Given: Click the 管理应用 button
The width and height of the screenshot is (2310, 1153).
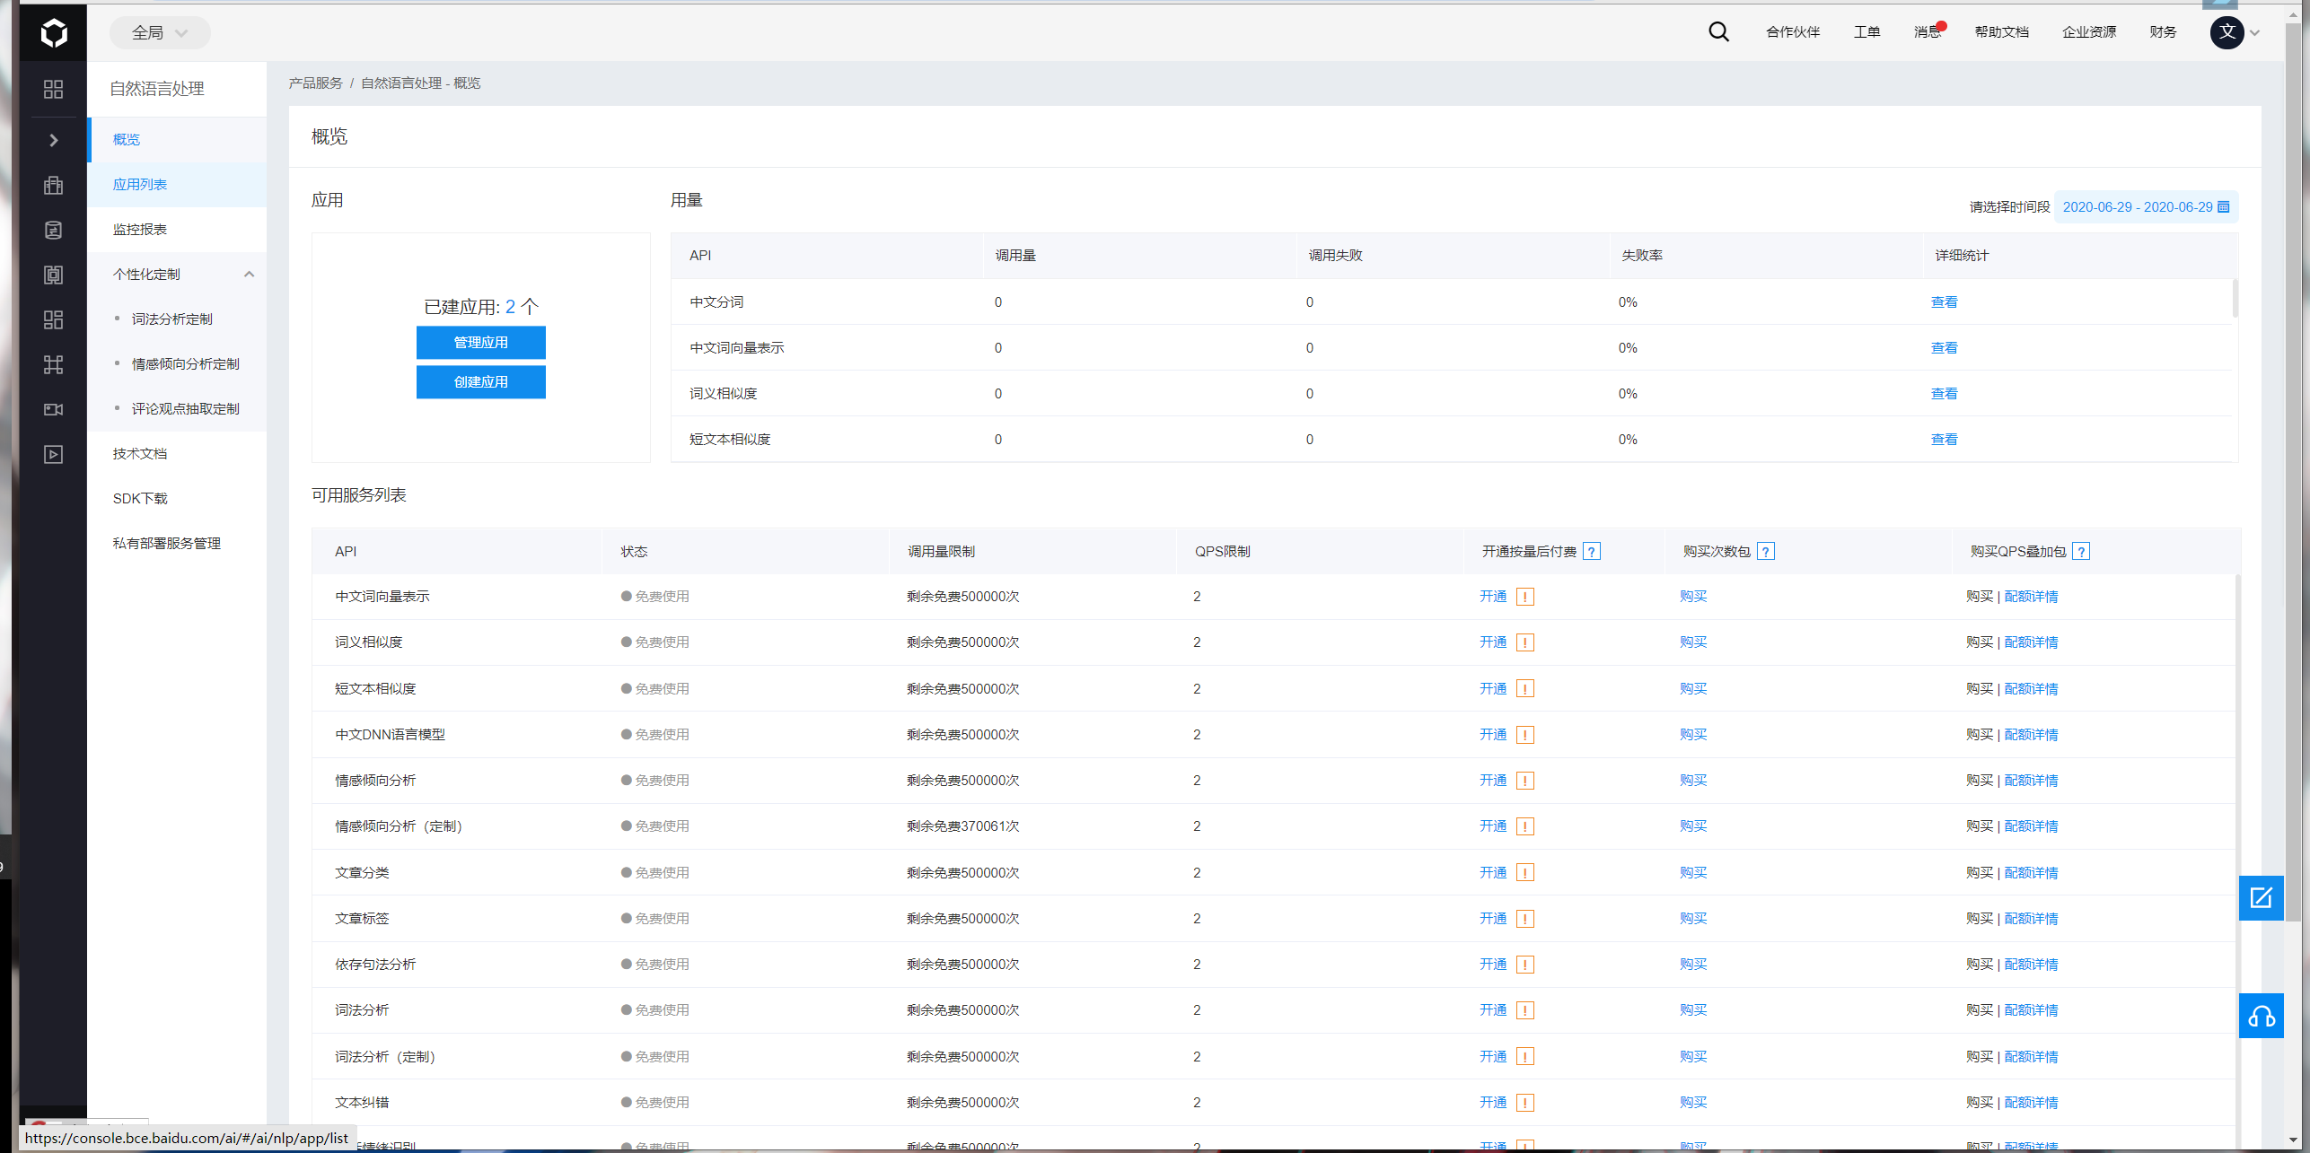Looking at the screenshot, I should click(x=480, y=343).
